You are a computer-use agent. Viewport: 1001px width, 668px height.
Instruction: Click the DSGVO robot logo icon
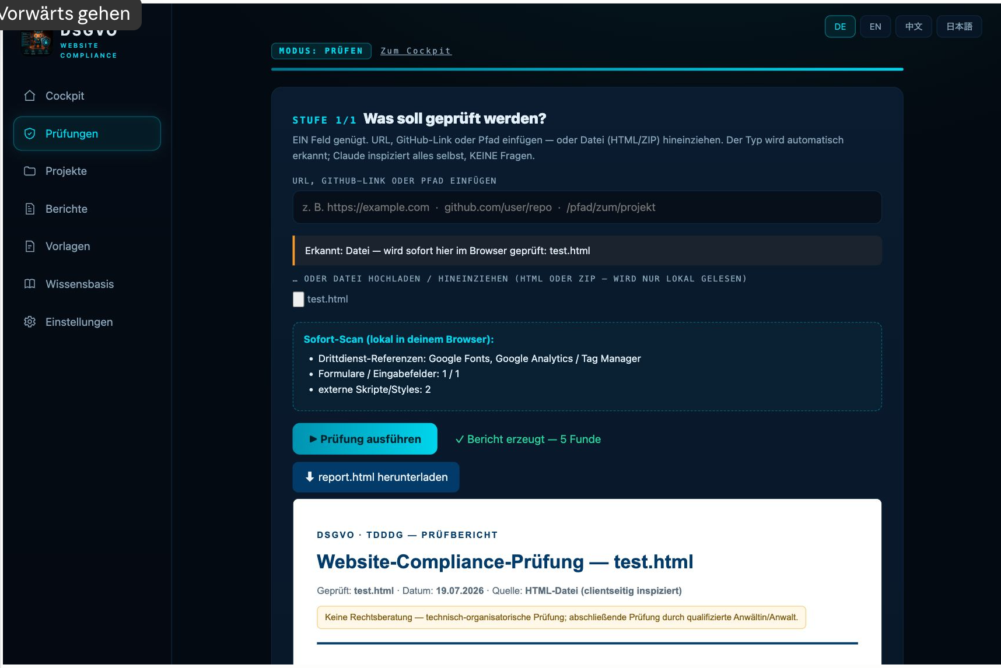click(x=36, y=43)
